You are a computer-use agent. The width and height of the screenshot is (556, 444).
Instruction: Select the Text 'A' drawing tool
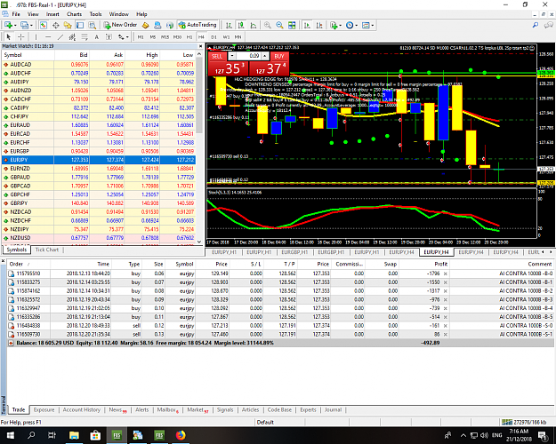(x=96, y=36)
